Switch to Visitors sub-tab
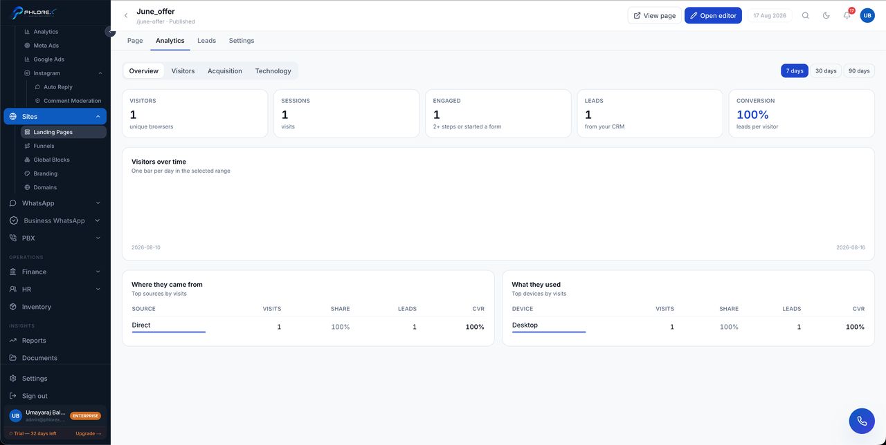The height and width of the screenshot is (445, 886). (x=183, y=70)
